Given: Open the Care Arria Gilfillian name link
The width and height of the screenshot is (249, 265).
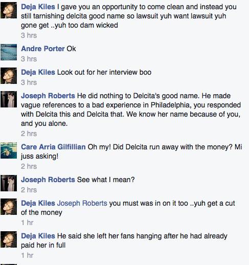Looking at the screenshot, I should coord(53,147).
